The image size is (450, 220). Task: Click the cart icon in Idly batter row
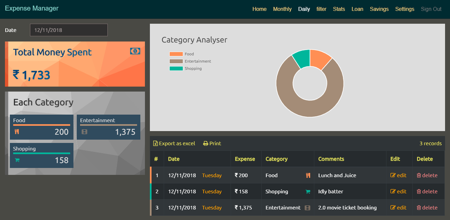308,192
